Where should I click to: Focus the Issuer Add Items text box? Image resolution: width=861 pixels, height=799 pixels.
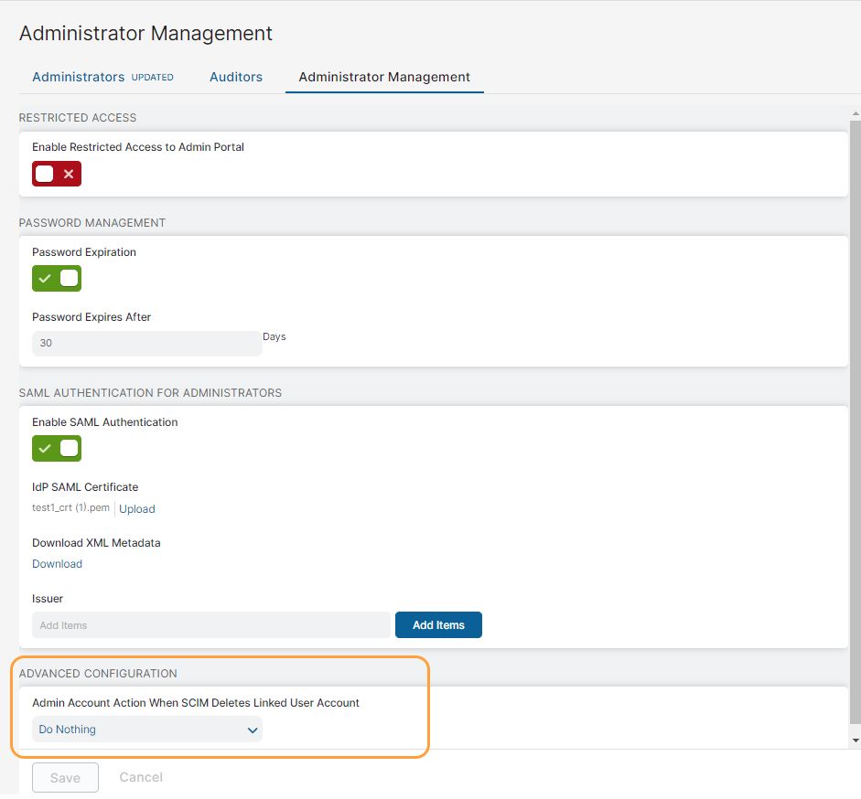(x=210, y=625)
